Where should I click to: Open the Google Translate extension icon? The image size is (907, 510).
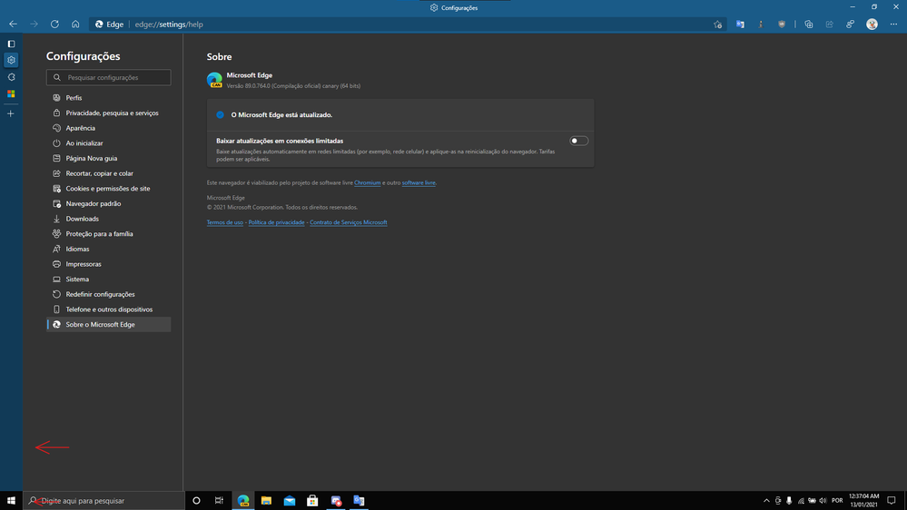click(740, 25)
